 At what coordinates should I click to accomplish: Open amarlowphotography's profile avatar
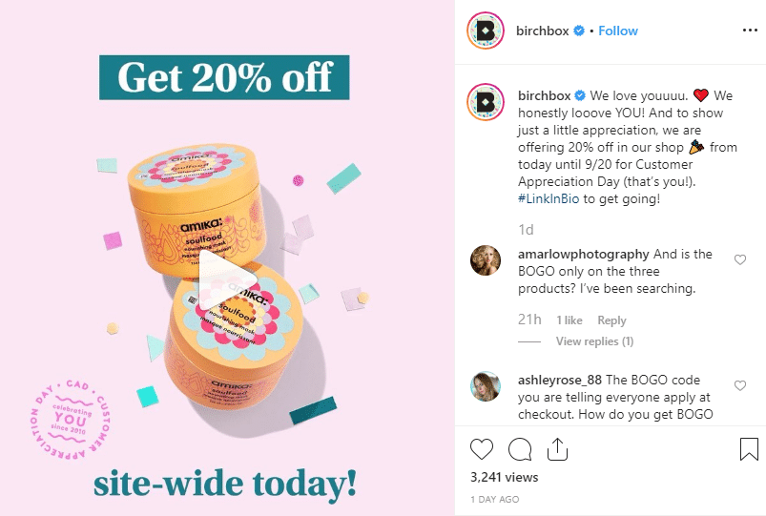tap(486, 260)
